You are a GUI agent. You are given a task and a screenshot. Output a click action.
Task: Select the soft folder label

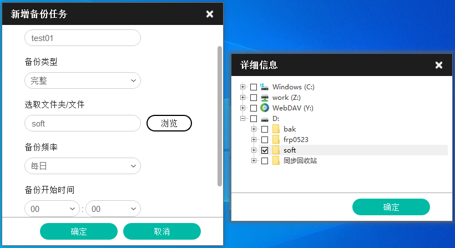(x=290, y=150)
